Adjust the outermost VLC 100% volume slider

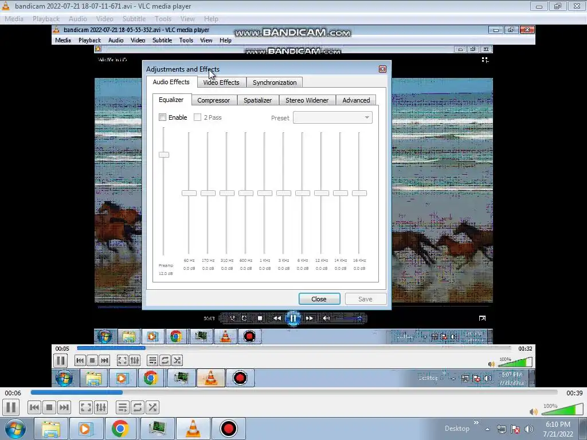tap(563, 409)
